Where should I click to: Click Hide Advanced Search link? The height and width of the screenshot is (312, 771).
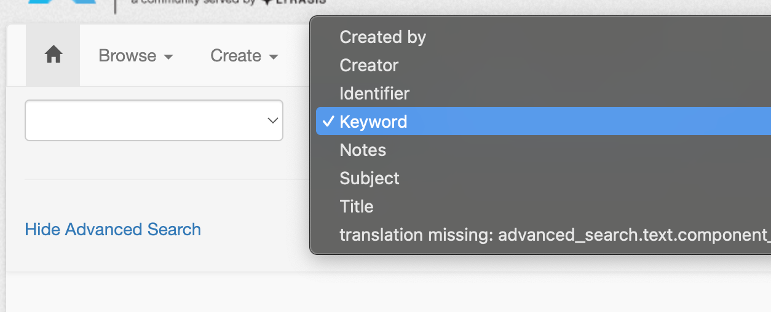click(113, 229)
